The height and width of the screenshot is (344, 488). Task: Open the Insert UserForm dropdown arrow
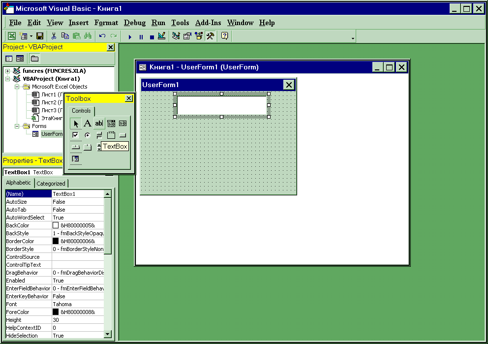click(x=31, y=36)
